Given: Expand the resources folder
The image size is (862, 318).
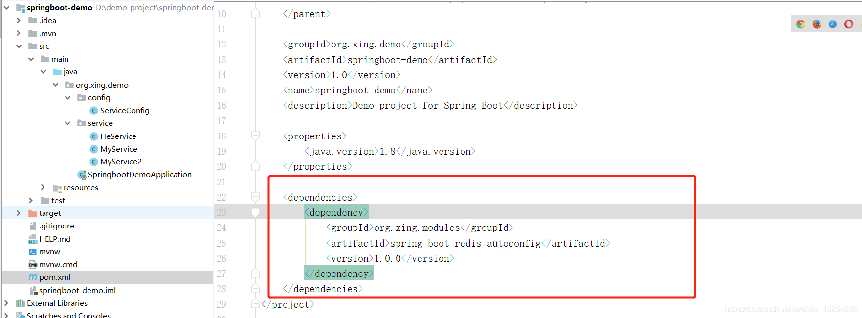Looking at the screenshot, I should [43, 187].
